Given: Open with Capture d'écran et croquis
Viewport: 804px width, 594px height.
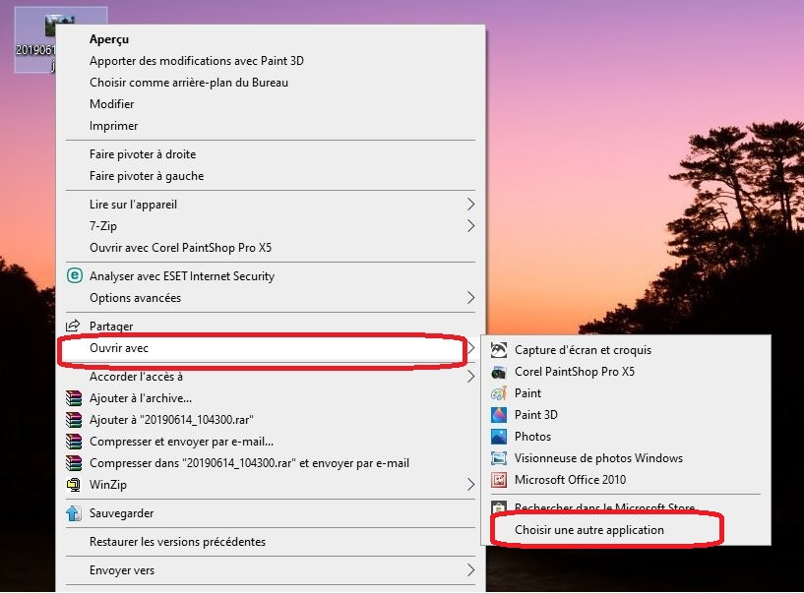Looking at the screenshot, I should pos(626,350).
